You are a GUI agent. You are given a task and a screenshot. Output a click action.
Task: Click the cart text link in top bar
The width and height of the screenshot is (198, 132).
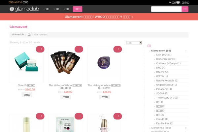174,3
